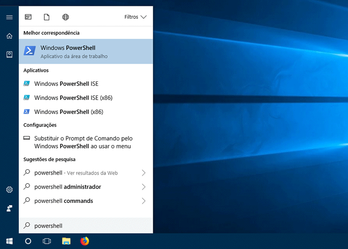Image resolution: width=348 pixels, height=249 pixels.
Task: Open the hamburger menu in the search sidebar
Action: coord(9,17)
